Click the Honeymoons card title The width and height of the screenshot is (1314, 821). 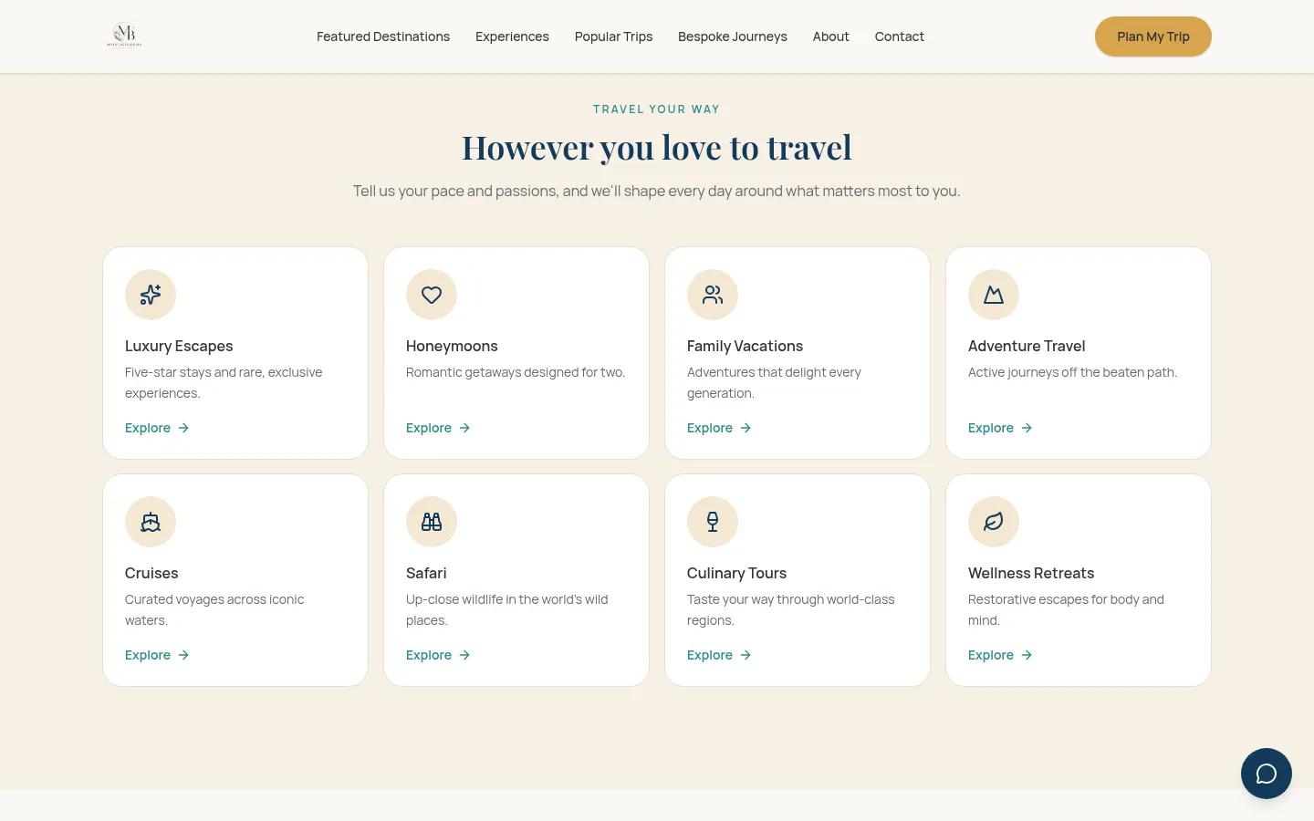(452, 346)
